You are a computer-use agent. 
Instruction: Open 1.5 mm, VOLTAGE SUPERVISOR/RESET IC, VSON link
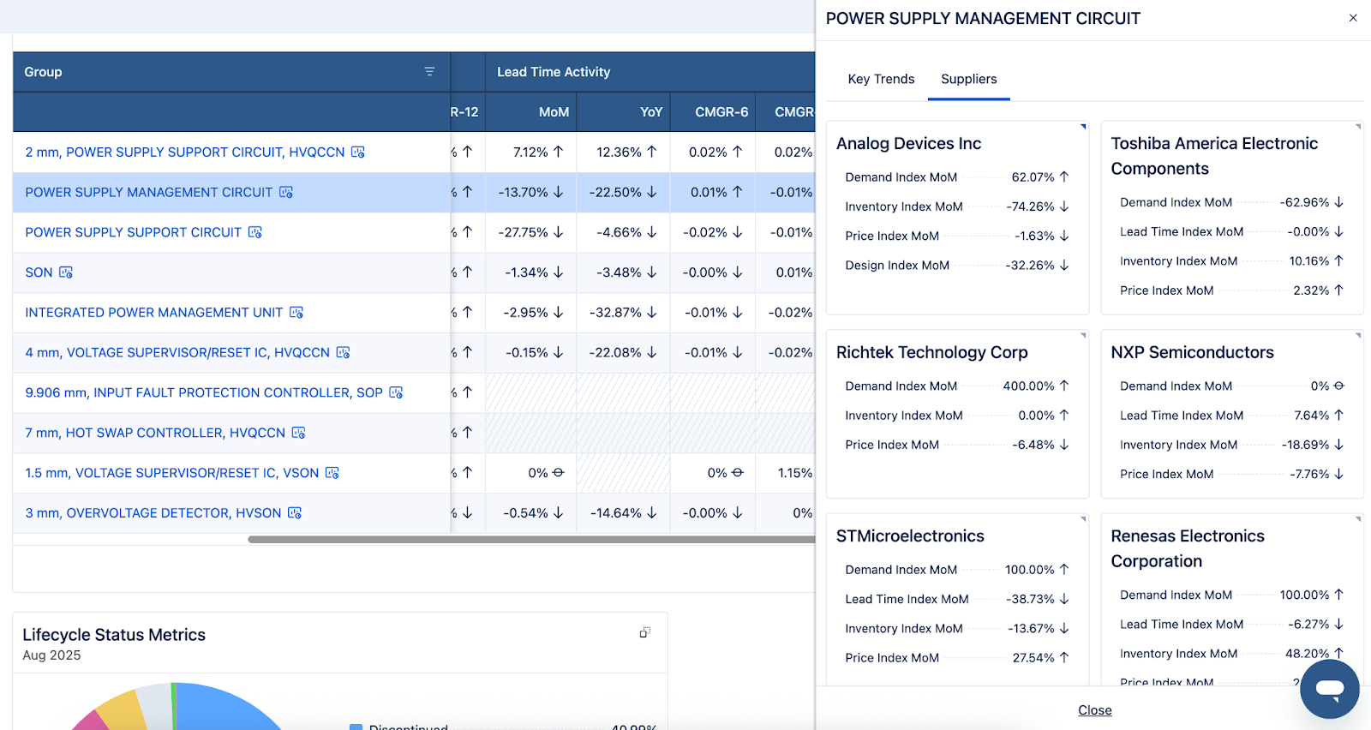click(x=172, y=473)
